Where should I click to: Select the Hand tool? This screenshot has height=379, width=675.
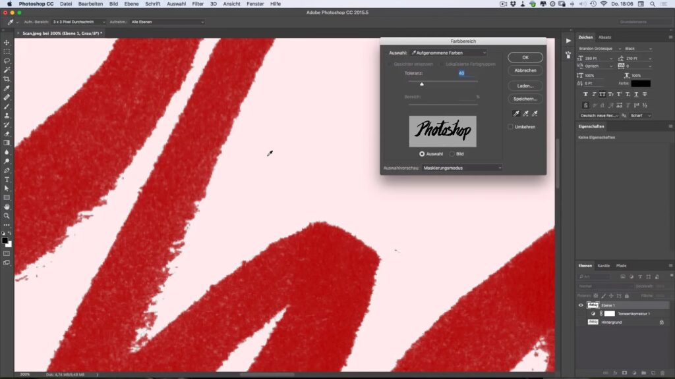pos(7,207)
